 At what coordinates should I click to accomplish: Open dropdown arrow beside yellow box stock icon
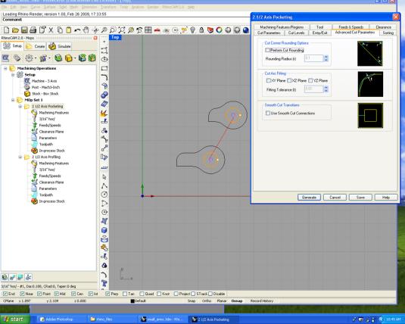[x=75, y=58]
